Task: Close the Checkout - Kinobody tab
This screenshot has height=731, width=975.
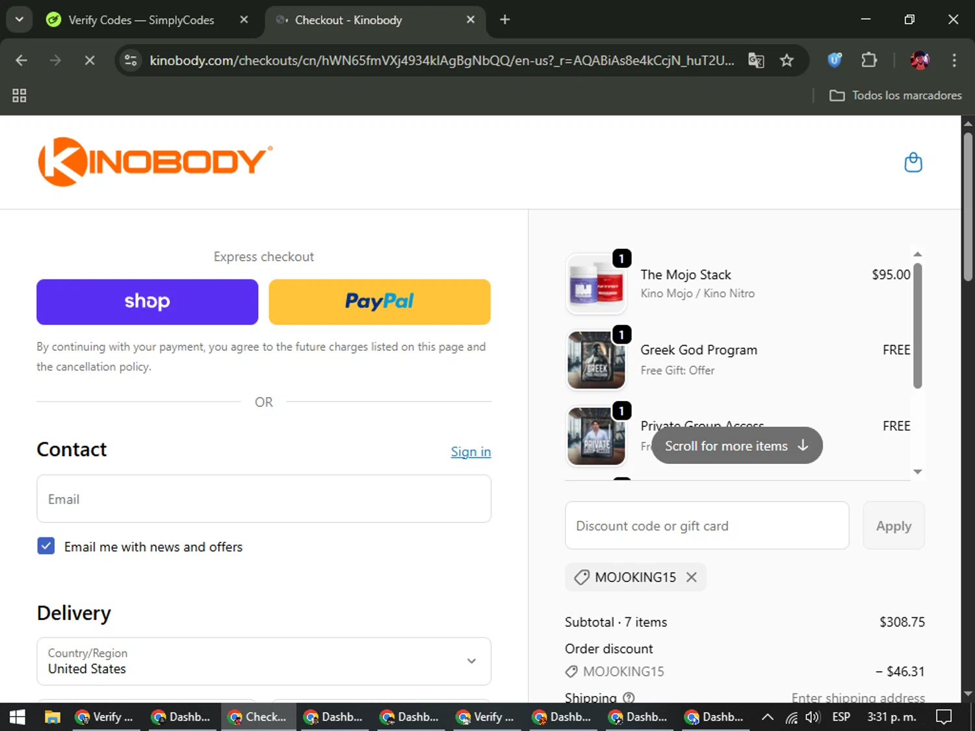Action: 471,19
